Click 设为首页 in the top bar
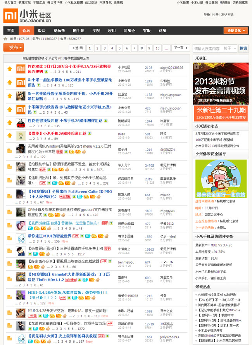 10,2
